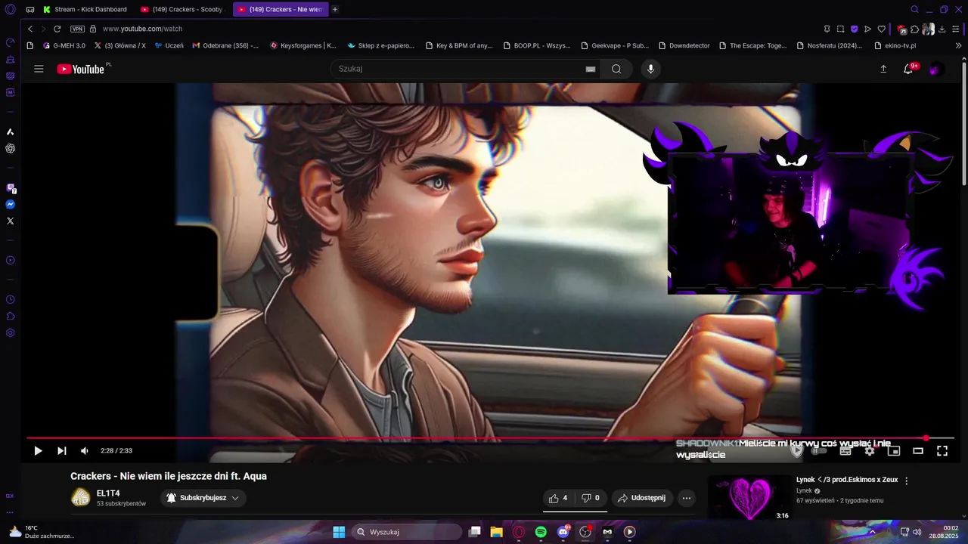Skip to the next video
Viewport: 968px width, 544px height.
pos(62,451)
